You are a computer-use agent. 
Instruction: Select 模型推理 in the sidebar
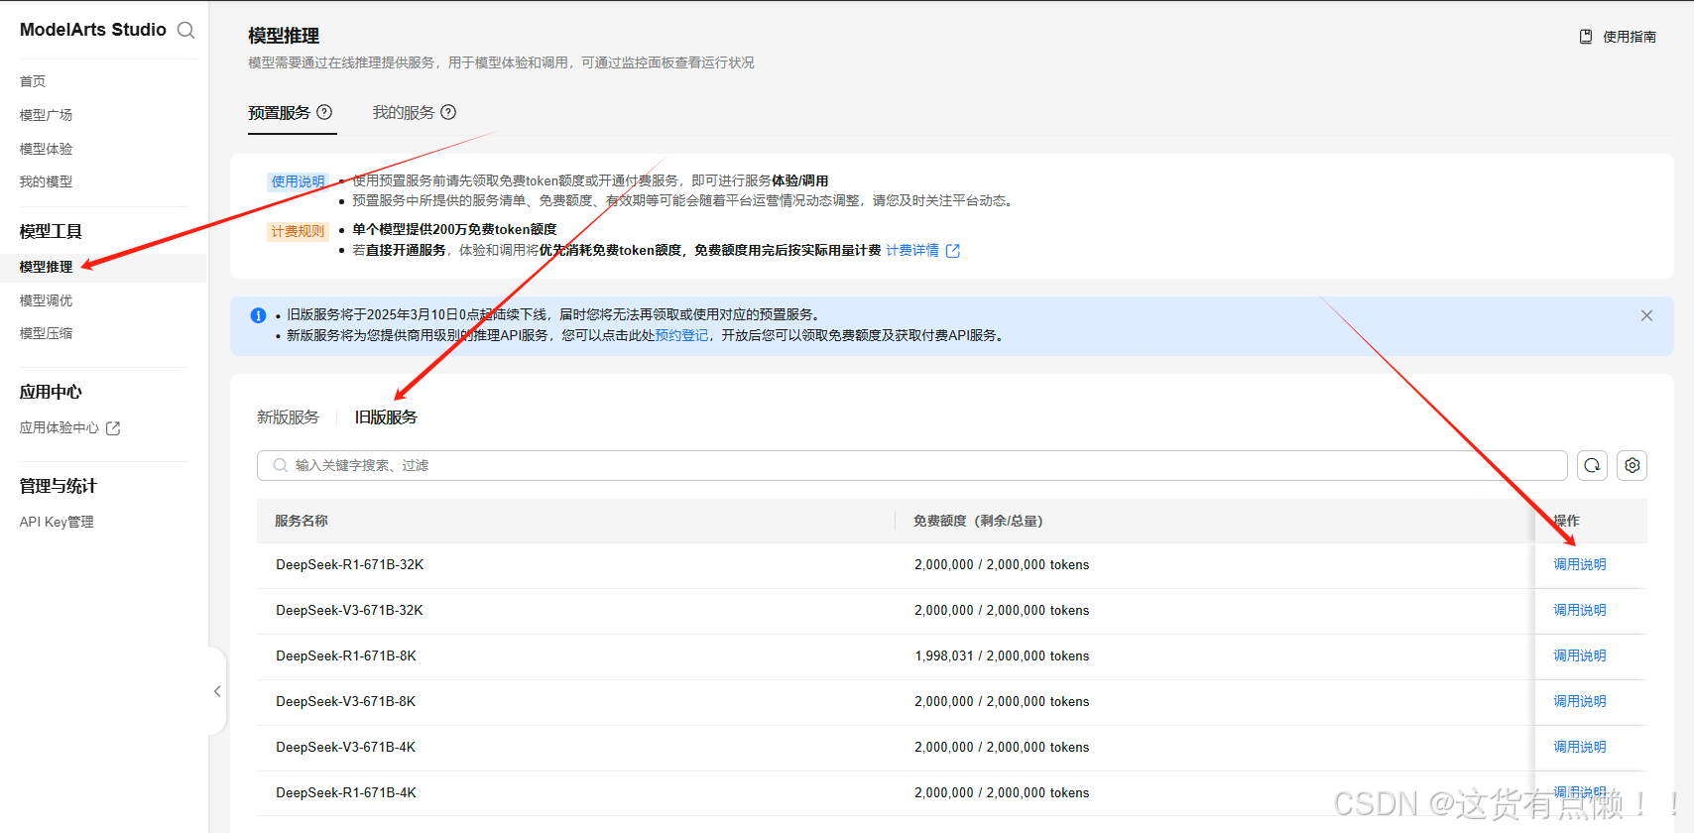pyautogui.click(x=47, y=267)
